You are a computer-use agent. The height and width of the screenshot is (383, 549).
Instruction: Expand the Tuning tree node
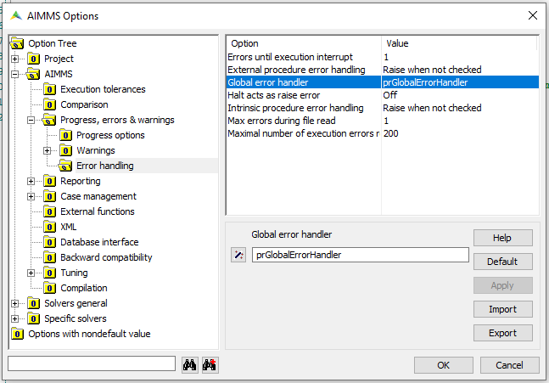point(31,273)
